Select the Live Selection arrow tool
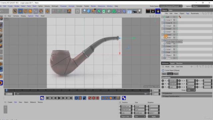 [x=15, y=11]
